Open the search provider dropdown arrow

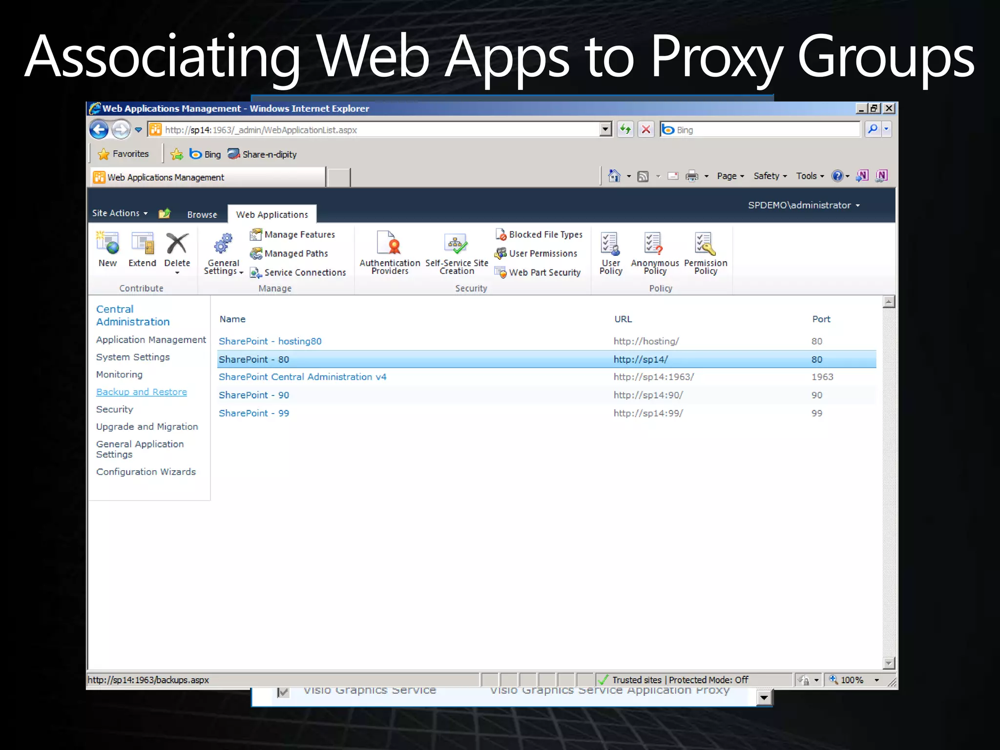pos(886,129)
